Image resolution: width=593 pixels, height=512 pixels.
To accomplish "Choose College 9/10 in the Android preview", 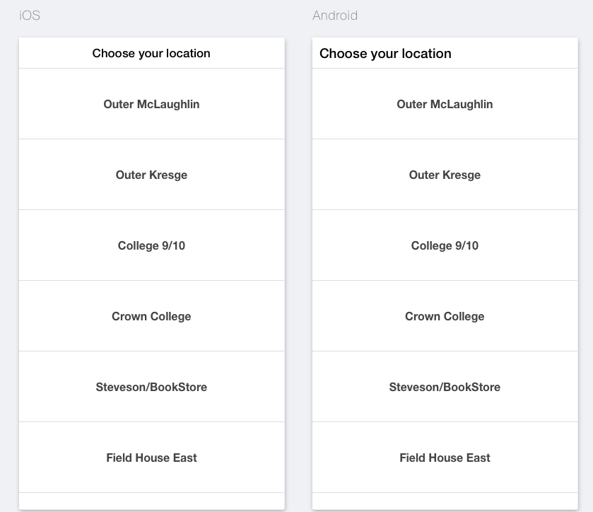I will coord(445,245).
